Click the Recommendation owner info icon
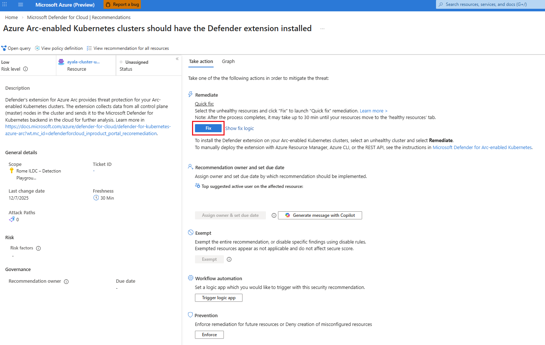545x345 pixels. point(66,282)
